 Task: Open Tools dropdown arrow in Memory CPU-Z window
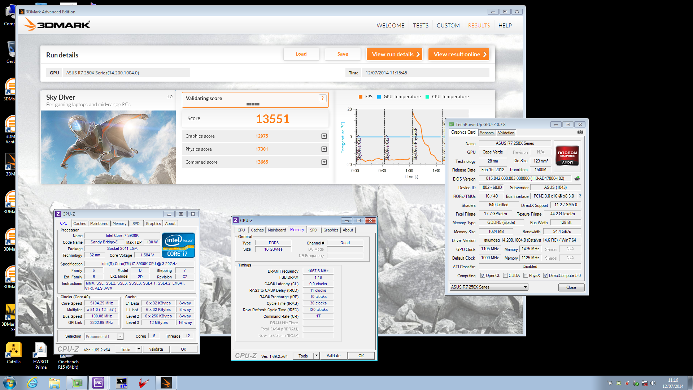tap(316, 356)
